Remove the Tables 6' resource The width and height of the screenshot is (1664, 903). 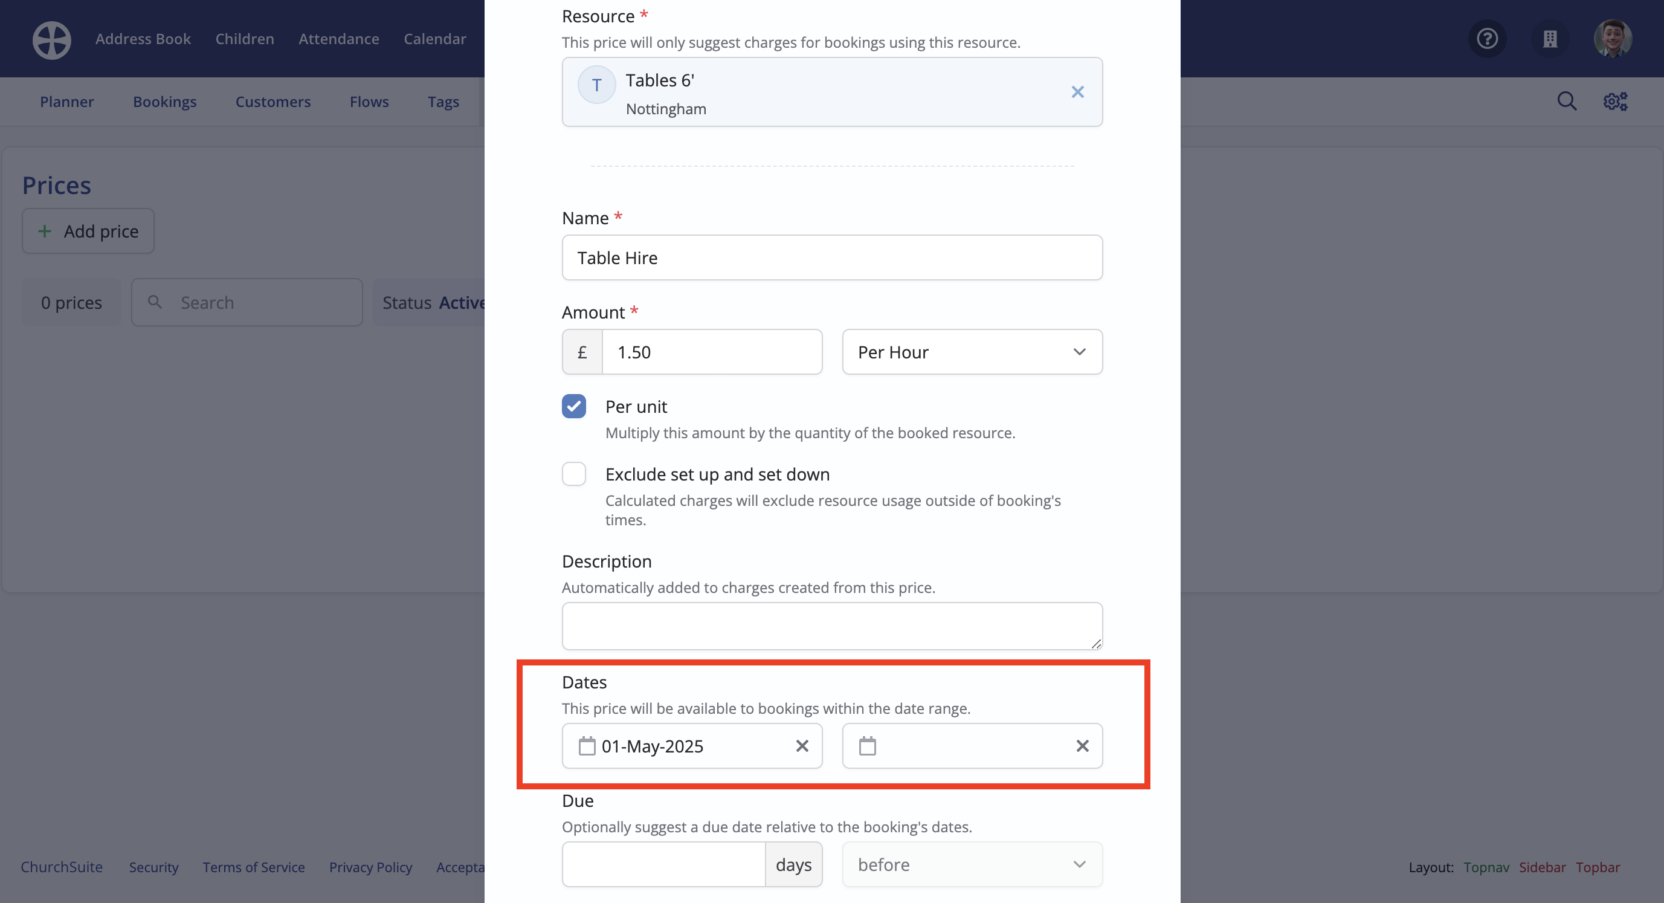[1077, 92]
